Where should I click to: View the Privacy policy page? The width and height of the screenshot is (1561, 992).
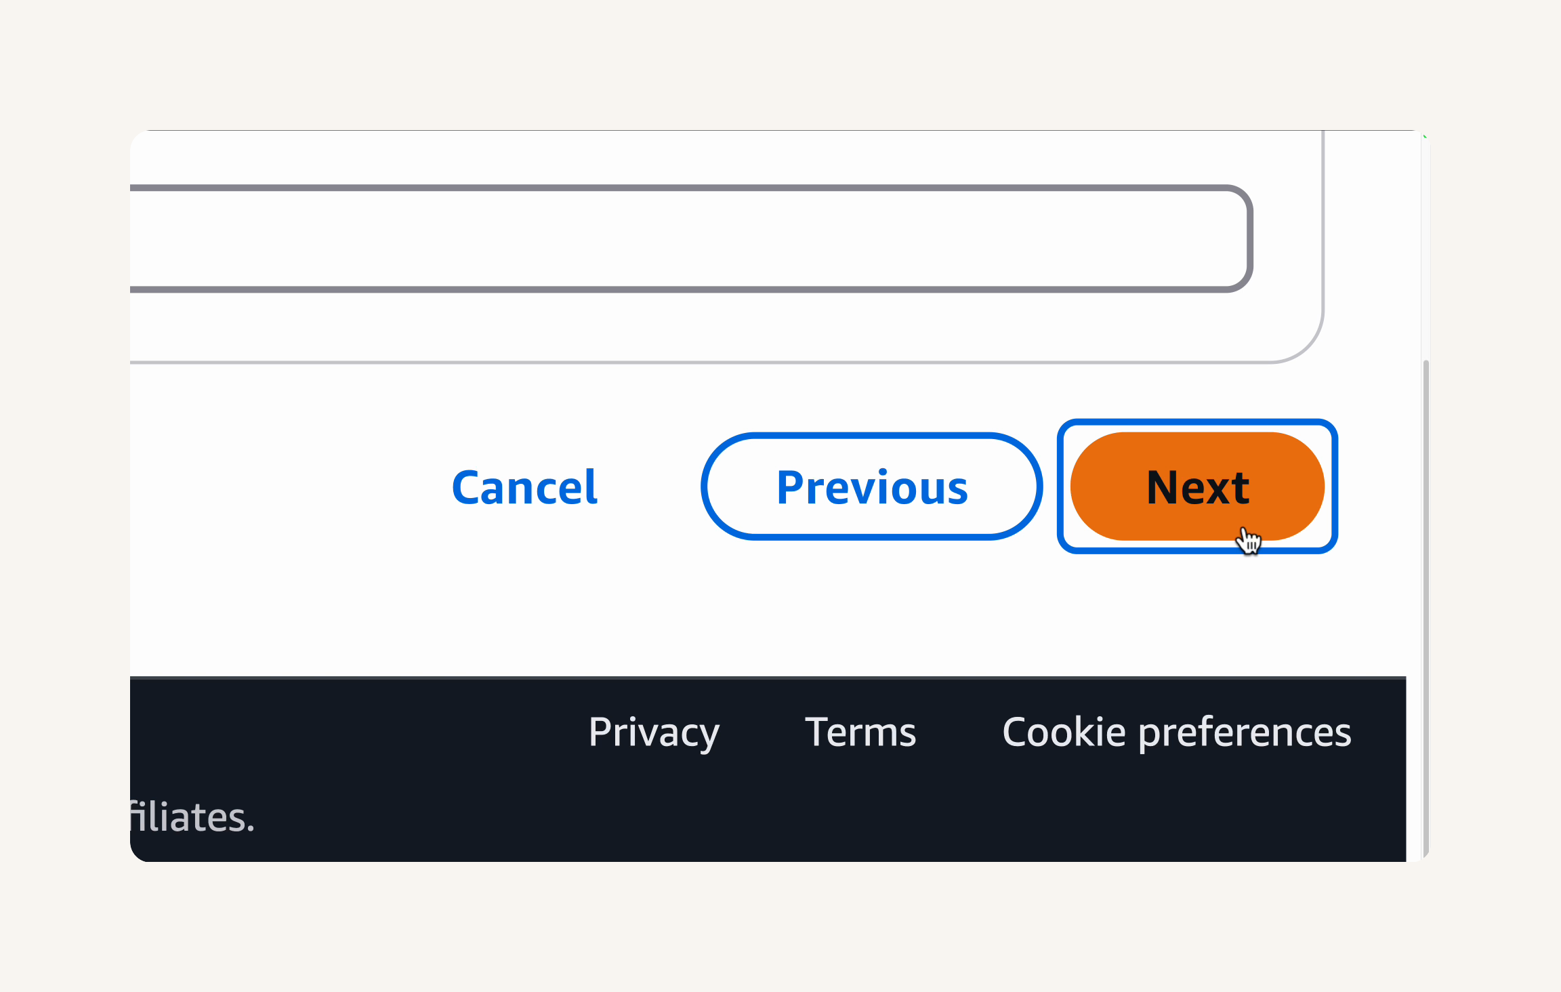pos(654,732)
